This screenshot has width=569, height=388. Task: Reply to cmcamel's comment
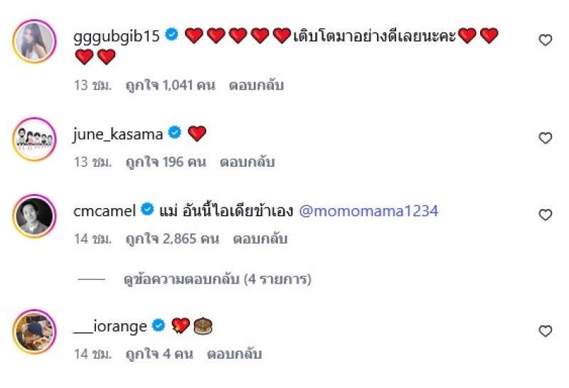(x=260, y=239)
